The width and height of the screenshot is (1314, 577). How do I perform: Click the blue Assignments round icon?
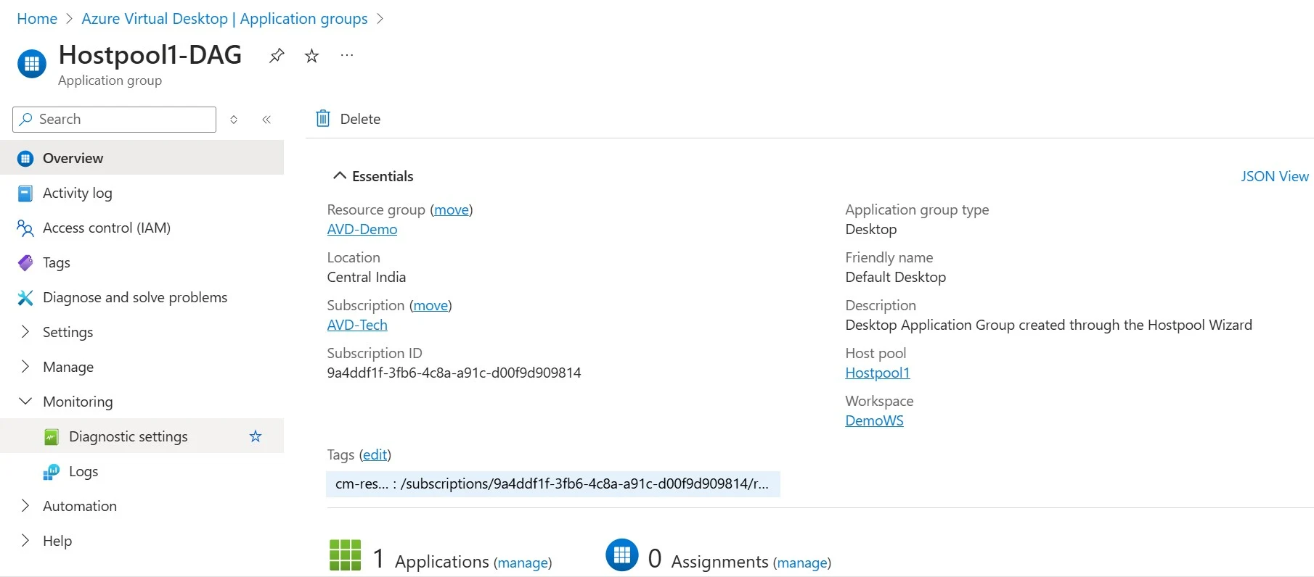coord(622,555)
